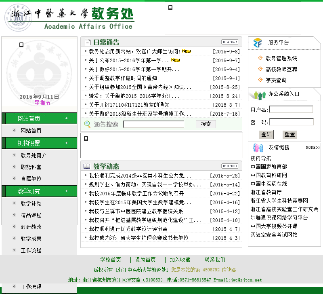Focus the 密码 input field

[x=292, y=122]
